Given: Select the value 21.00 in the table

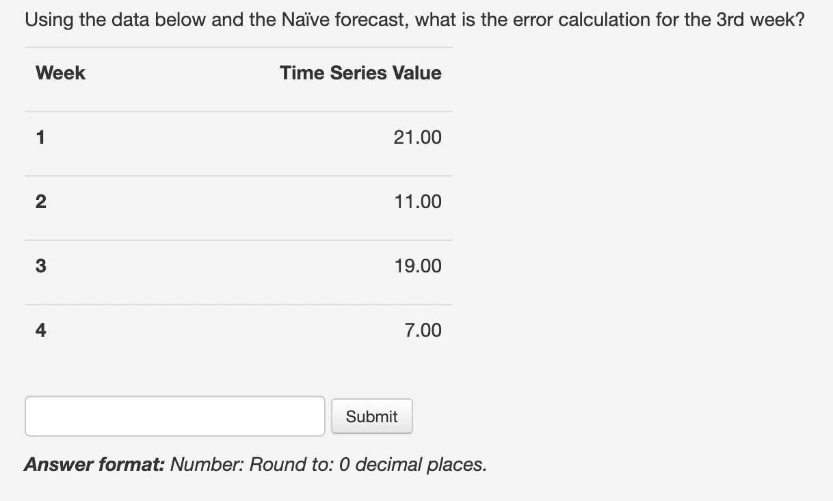Looking at the screenshot, I should pos(418,137).
